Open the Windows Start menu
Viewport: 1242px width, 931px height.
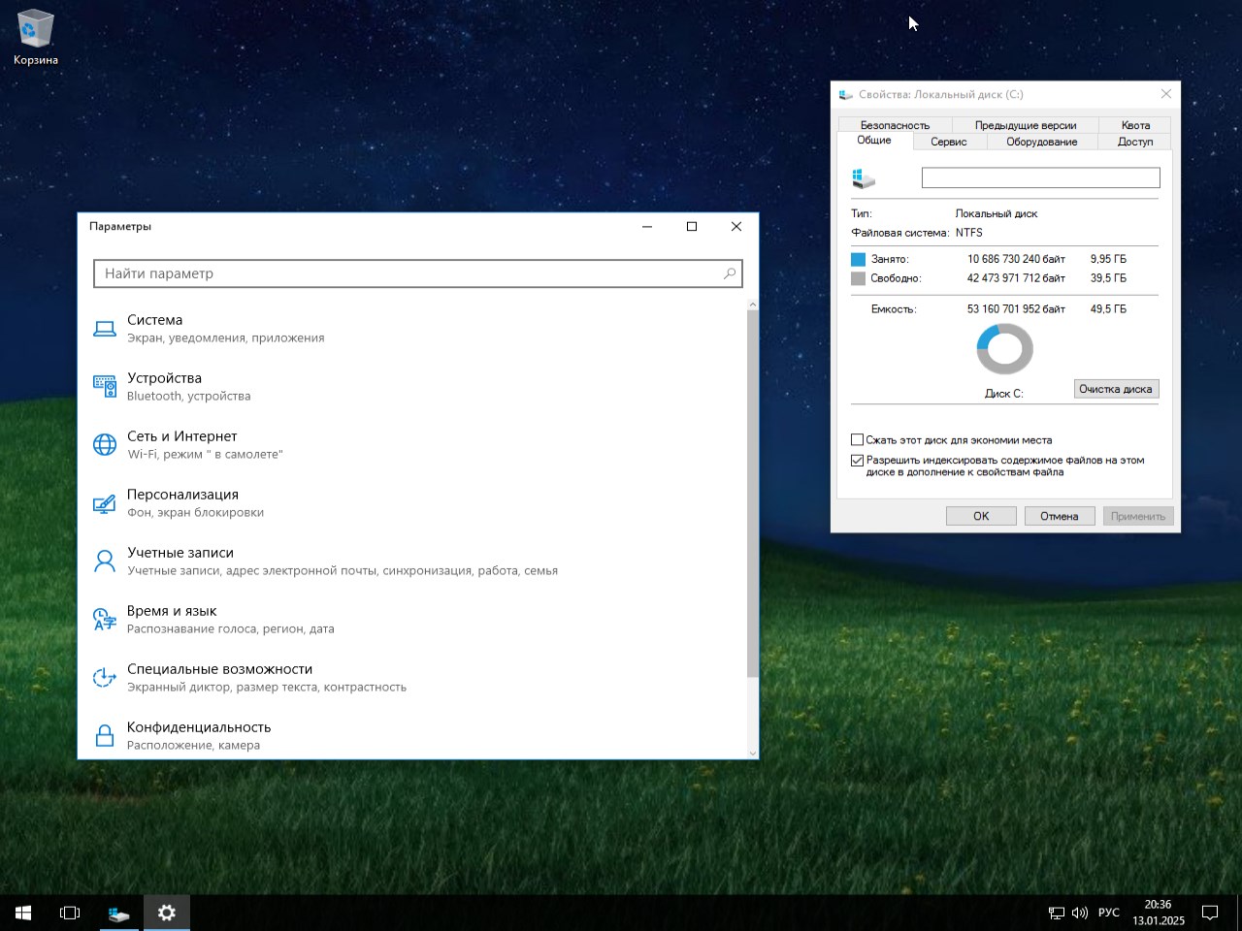23,913
